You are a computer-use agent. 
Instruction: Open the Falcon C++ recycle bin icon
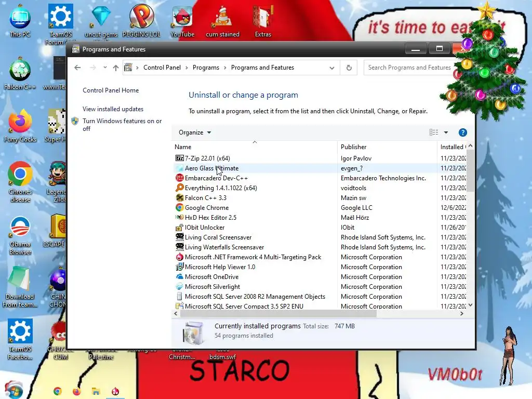tap(20, 74)
